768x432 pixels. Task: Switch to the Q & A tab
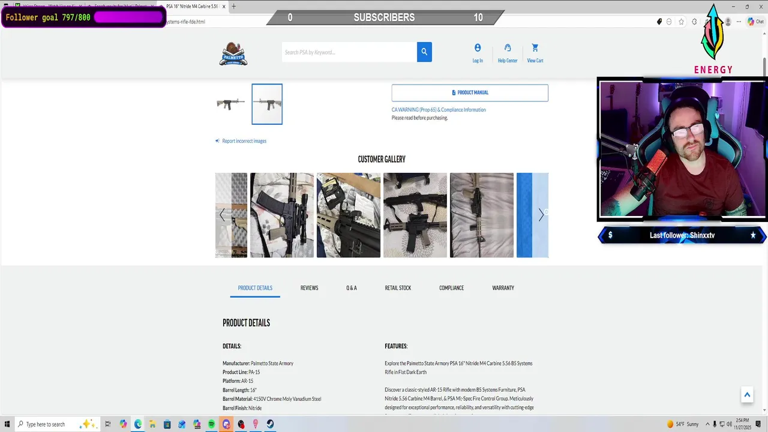click(x=352, y=288)
